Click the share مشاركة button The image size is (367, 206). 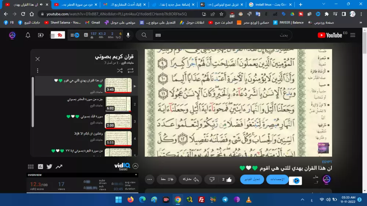[190, 179]
